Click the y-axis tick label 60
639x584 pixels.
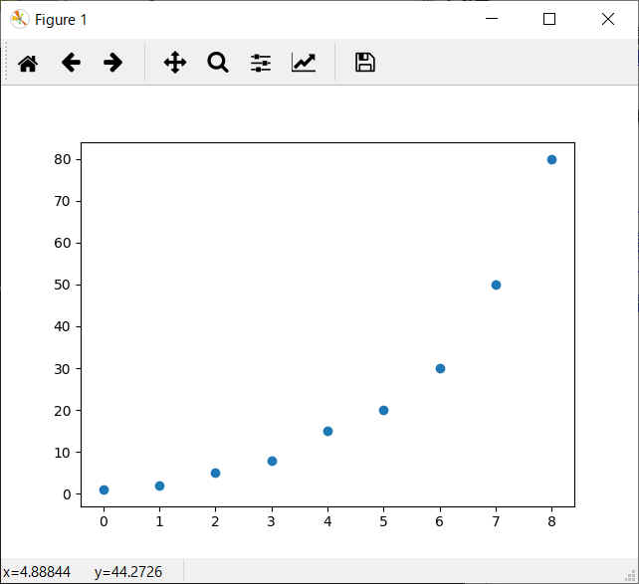[63, 243]
